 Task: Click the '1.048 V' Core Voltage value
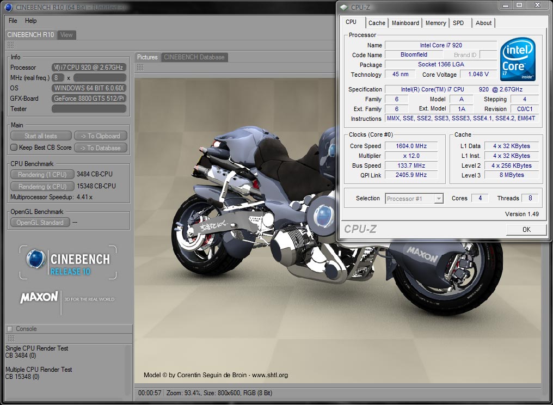pos(478,74)
